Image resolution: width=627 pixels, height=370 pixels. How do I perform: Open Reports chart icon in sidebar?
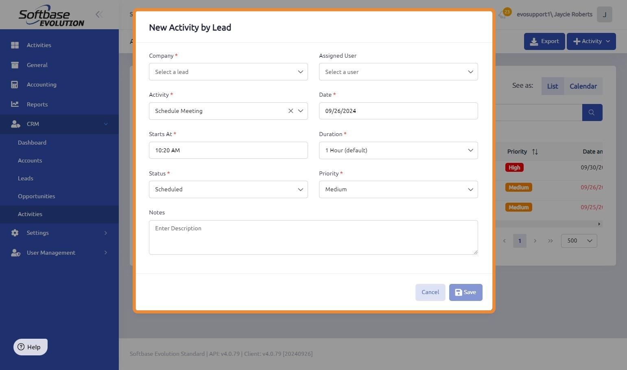click(x=15, y=104)
